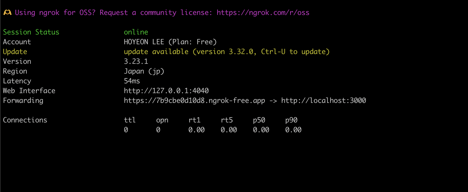Click the Forwarding label
Viewport: 468px width, 192px height.
23,101
